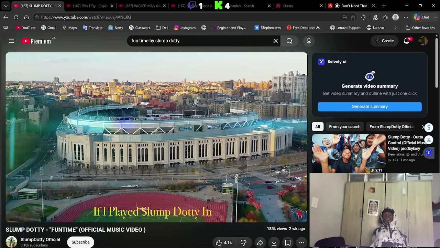
Task: Open browser settings and more menu
Action: (x=406, y=17)
